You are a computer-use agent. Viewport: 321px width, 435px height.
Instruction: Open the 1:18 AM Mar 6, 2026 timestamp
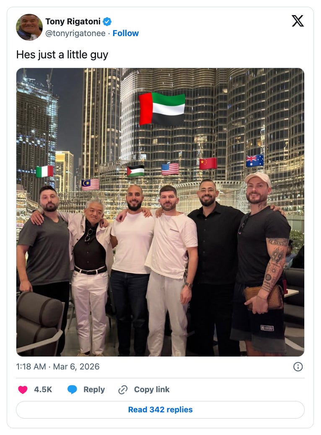[x=58, y=367]
